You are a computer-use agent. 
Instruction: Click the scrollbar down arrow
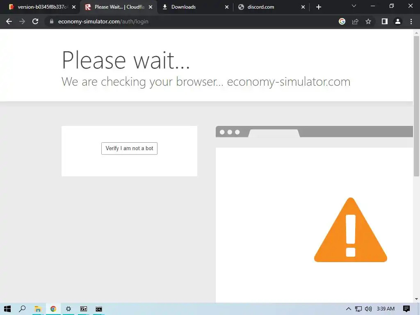click(416, 299)
